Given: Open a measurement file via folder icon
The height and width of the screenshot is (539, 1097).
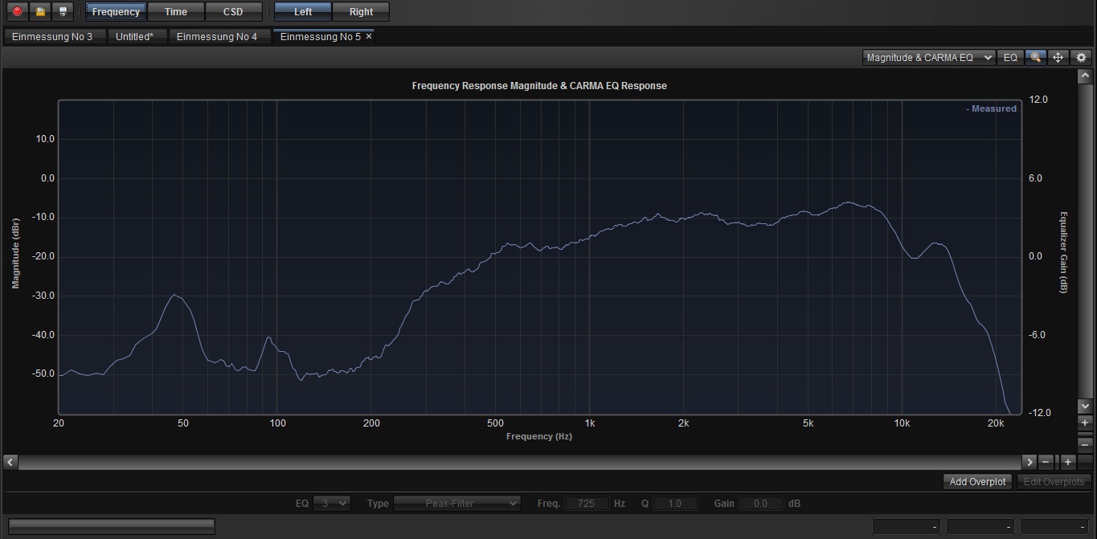Looking at the screenshot, I should 40,12.
